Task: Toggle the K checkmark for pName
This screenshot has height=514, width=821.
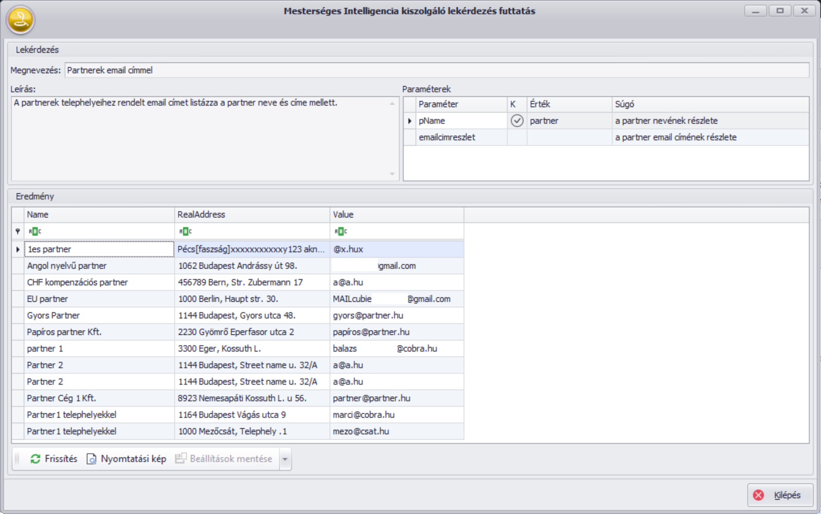Action: pos(517,121)
